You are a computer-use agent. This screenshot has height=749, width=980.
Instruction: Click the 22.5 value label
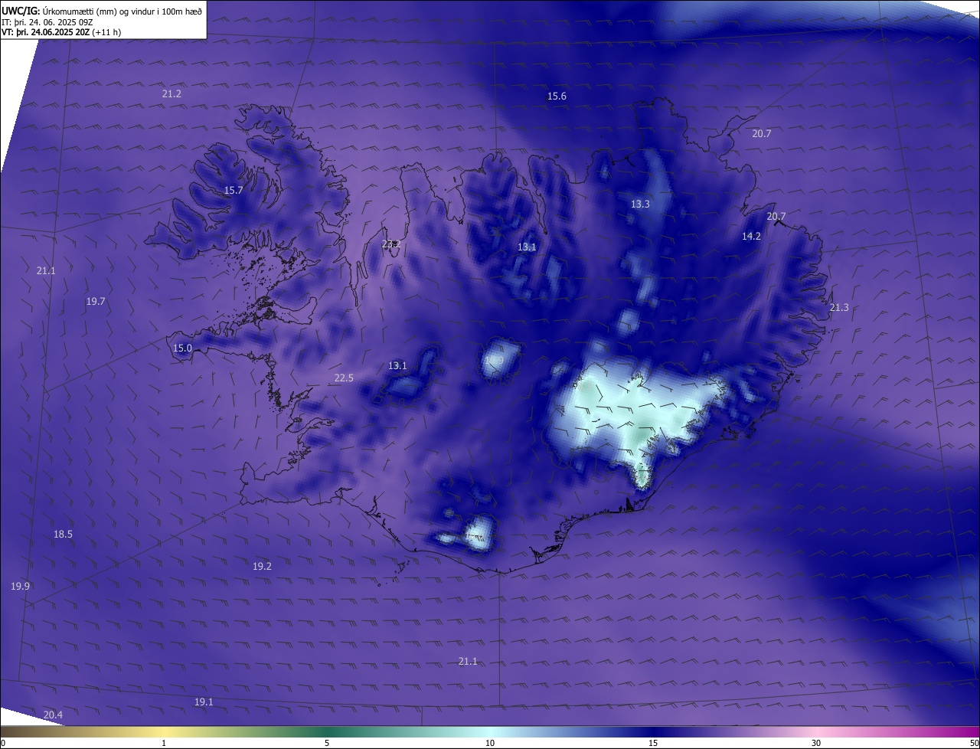point(344,378)
